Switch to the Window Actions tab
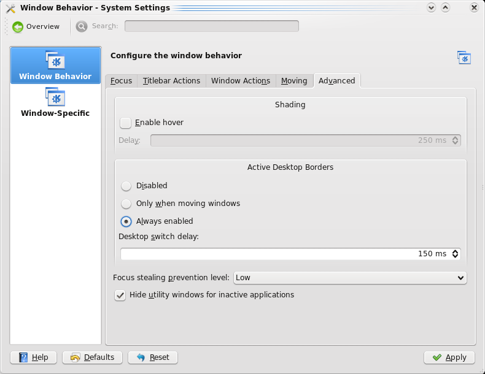 point(240,81)
